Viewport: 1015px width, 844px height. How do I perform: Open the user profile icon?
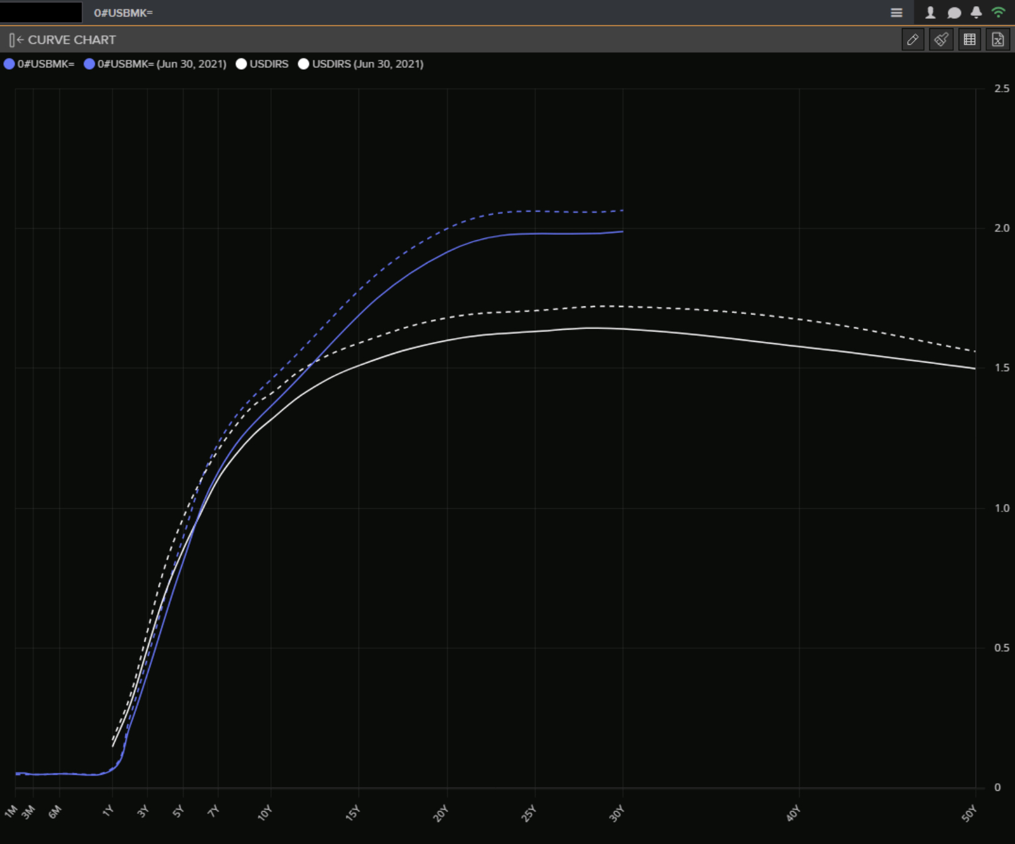(x=930, y=13)
